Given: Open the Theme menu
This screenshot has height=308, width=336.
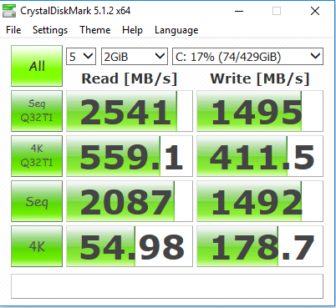Looking at the screenshot, I should [x=94, y=30].
